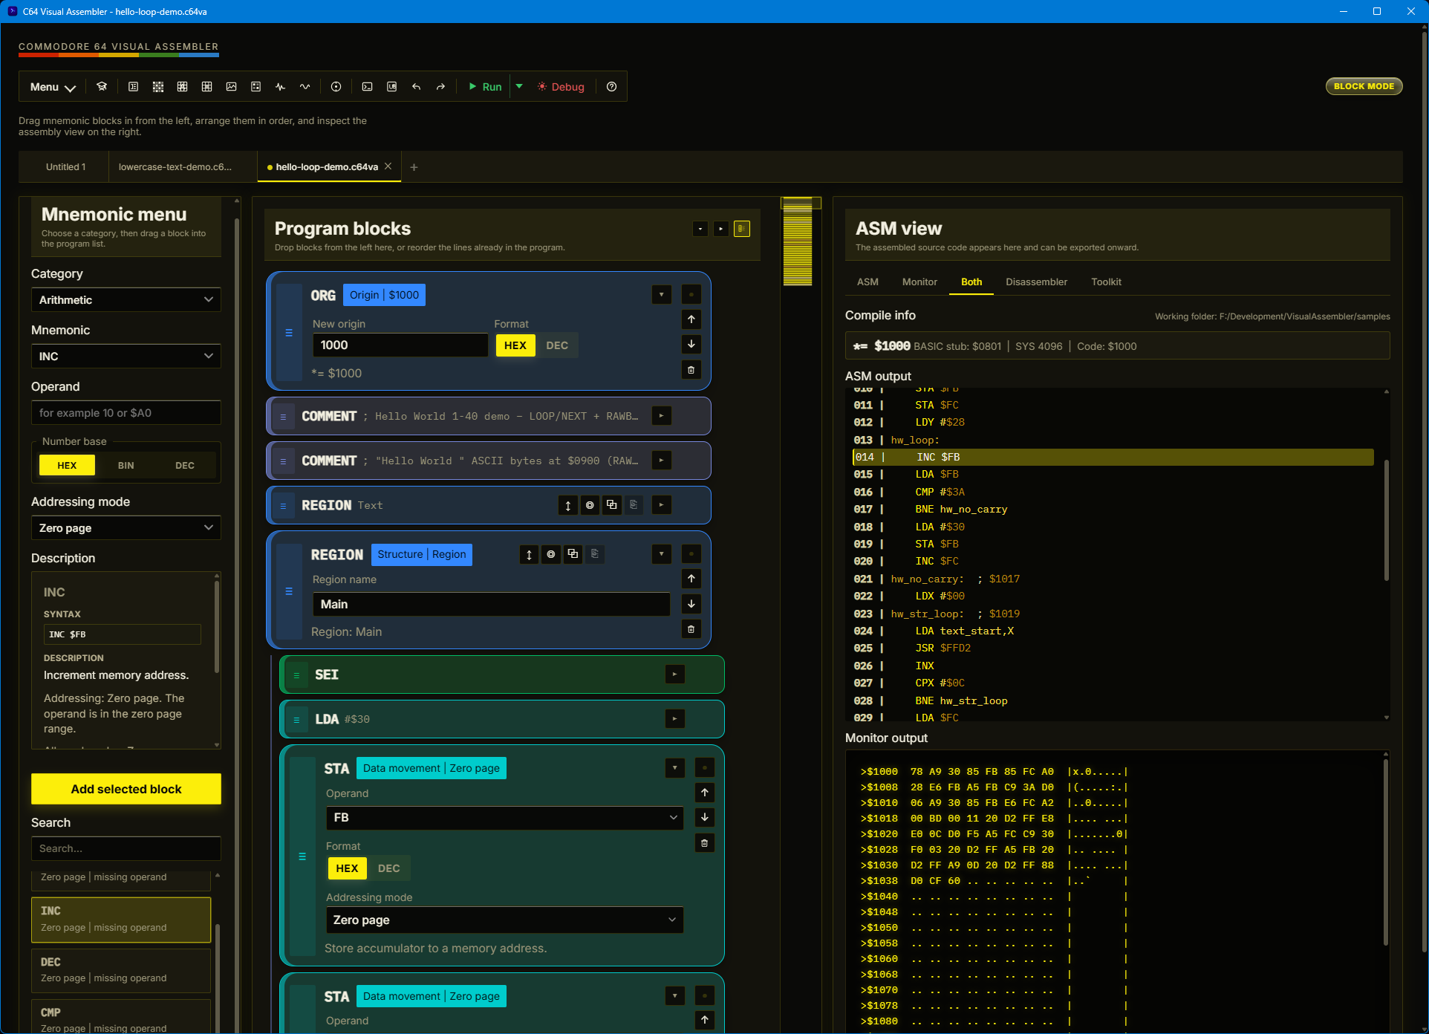
Task: Open the STA operand FB dropdown
Action: pyautogui.click(x=504, y=817)
